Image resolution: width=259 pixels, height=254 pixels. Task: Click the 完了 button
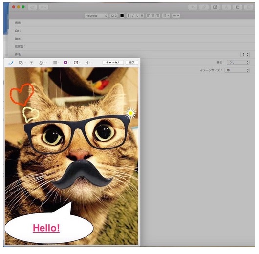131,63
